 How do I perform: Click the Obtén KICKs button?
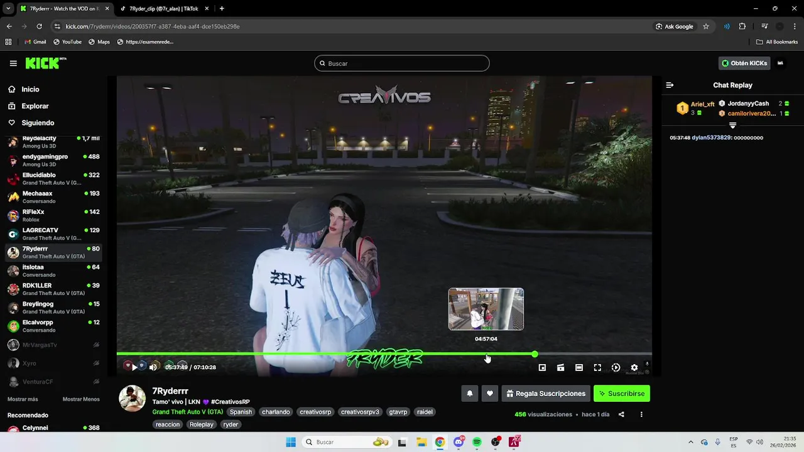[x=744, y=63]
